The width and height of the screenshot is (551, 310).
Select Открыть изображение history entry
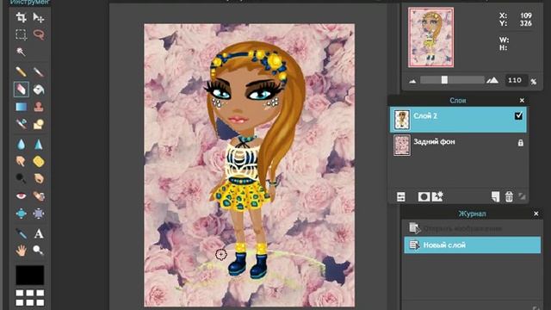click(x=473, y=229)
